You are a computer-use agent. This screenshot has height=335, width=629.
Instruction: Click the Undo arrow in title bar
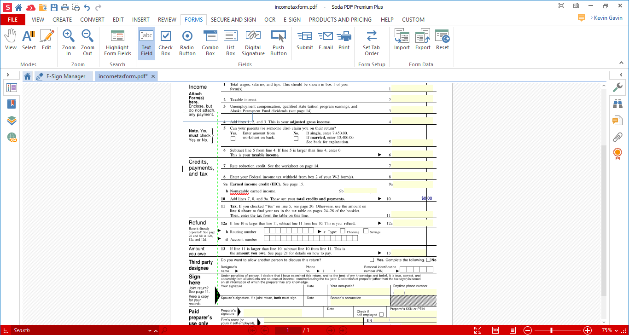(x=87, y=7)
